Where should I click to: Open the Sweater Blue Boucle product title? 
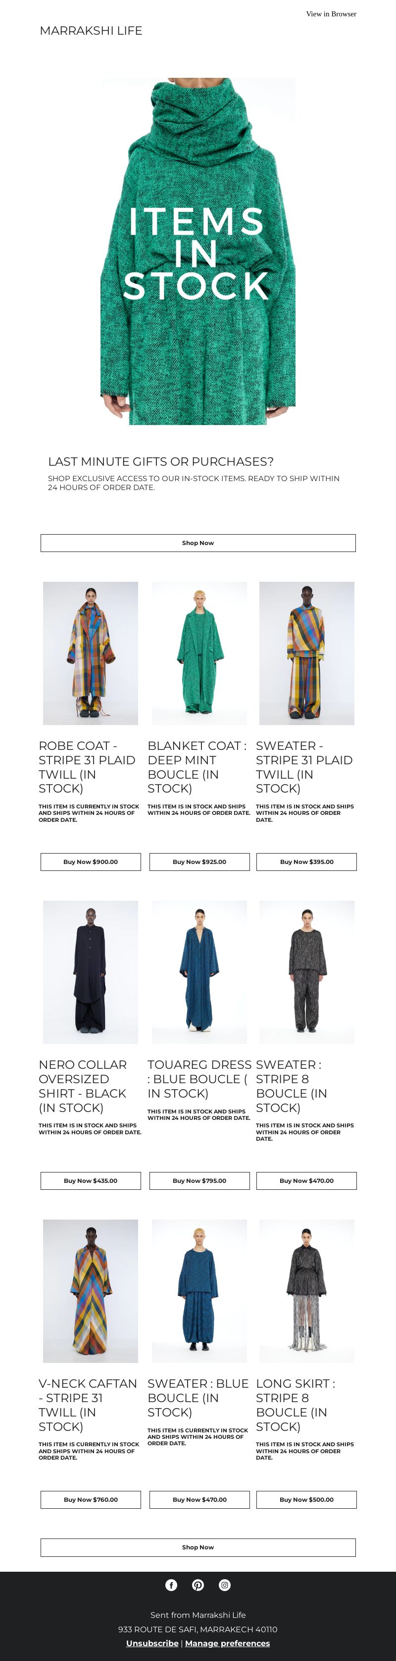click(x=198, y=1398)
